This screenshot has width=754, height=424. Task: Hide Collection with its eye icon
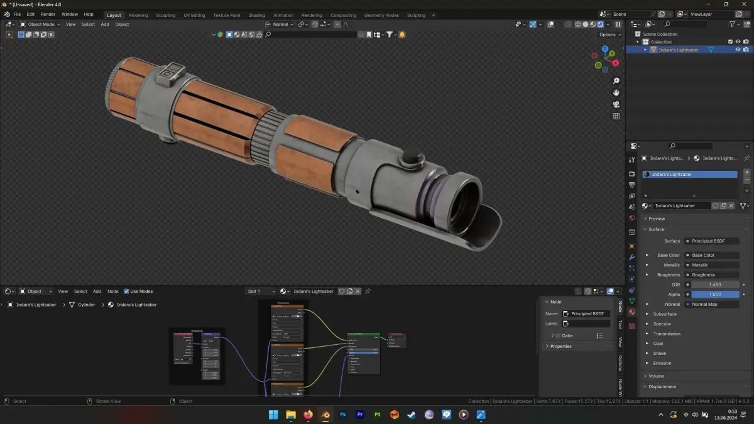[738, 42]
